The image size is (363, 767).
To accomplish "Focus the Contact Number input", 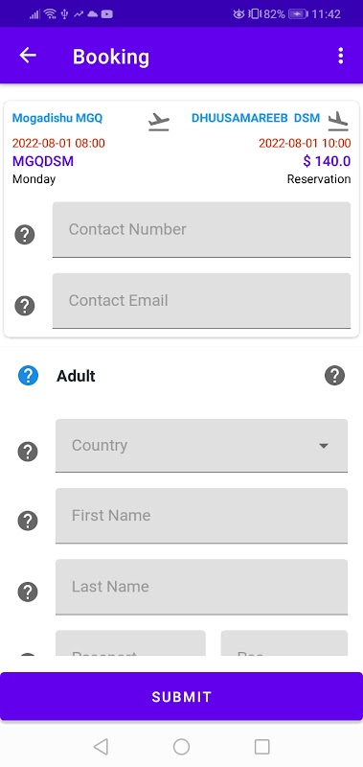I will (201, 229).
